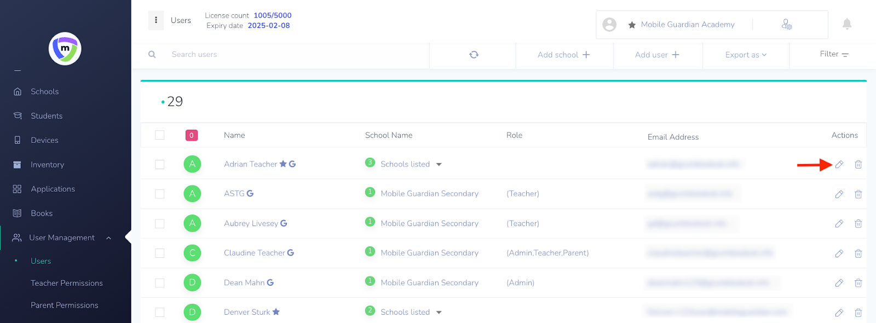Open the notifications bell
Viewport: 876px width, 323px height.
[846, 24]
